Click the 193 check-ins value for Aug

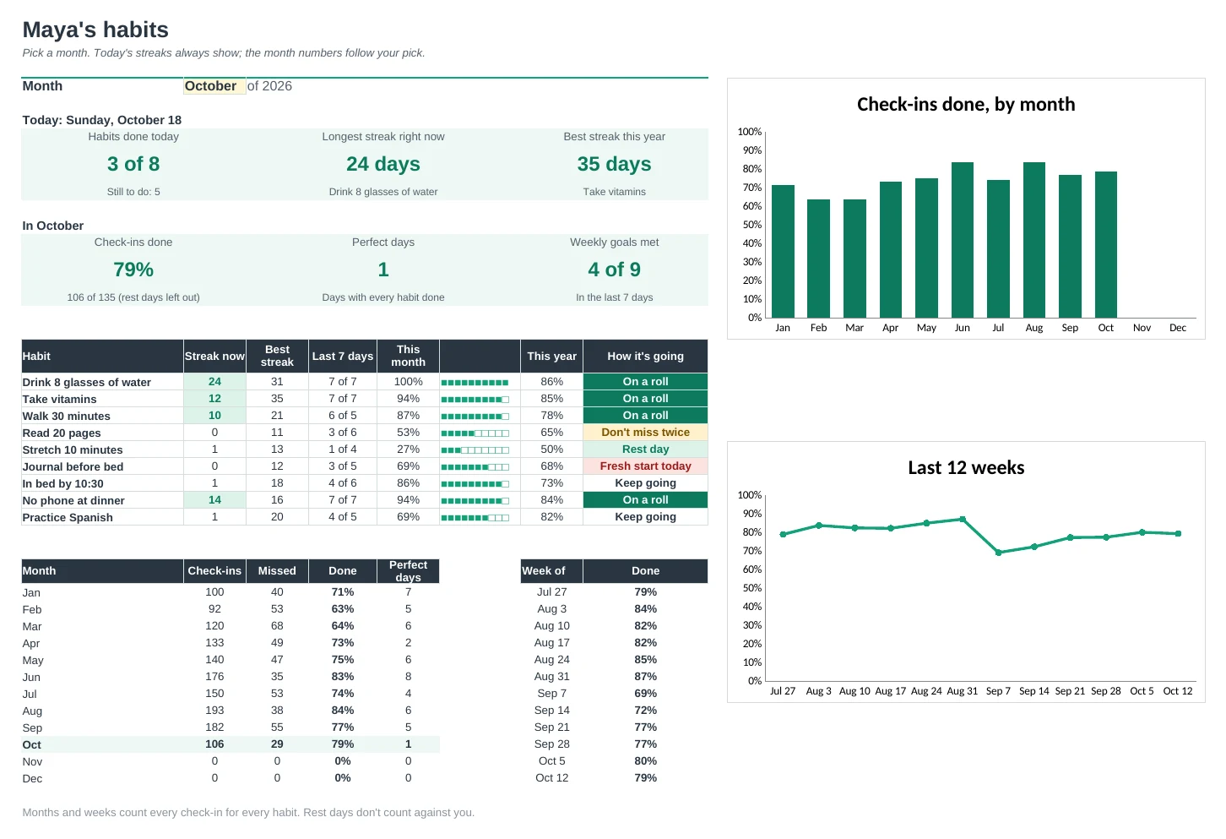[x=214, y=711]
